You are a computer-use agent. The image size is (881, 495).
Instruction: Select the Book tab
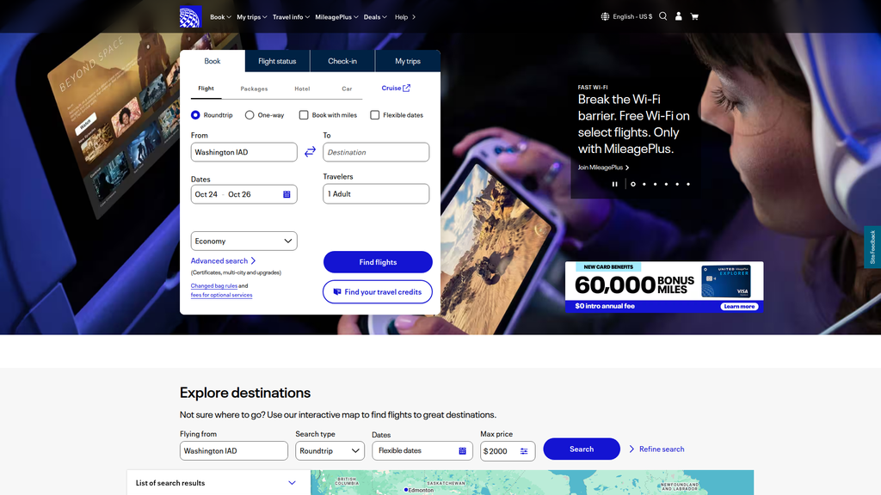pos(213,61)
